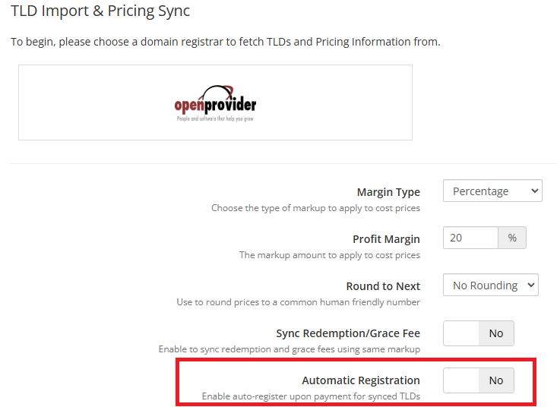
Task: Click the Margin Type dropdown chevron
Action: [534, 191]
